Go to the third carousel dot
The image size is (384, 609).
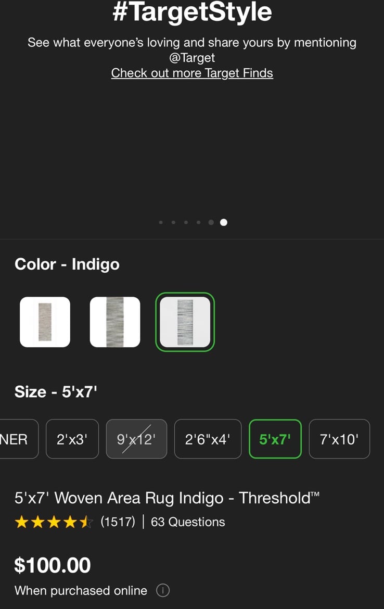(x=186, y=223)
